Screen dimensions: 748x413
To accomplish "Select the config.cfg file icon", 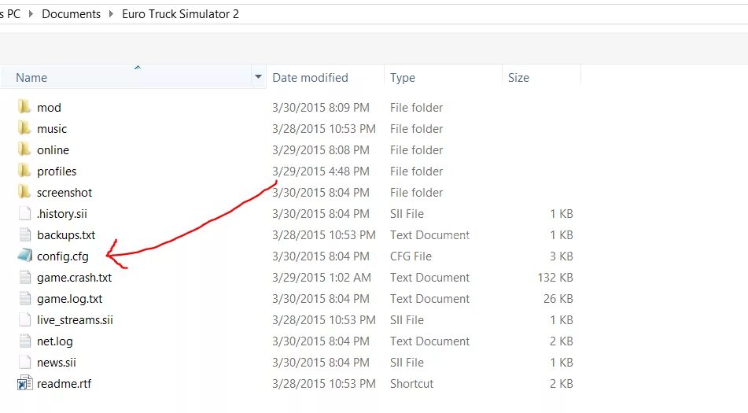I will pos(25,256).
